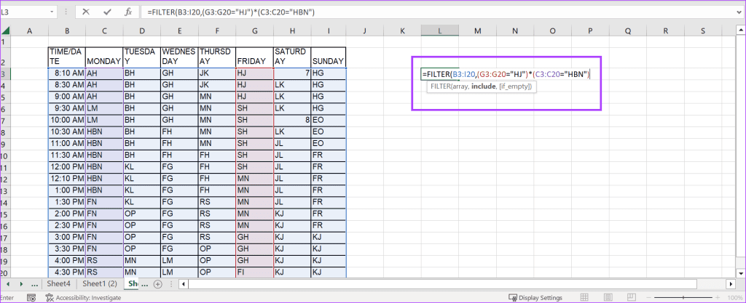Expand the formula bar with chevron
746x303 pixels.
[x=737, y=12]
